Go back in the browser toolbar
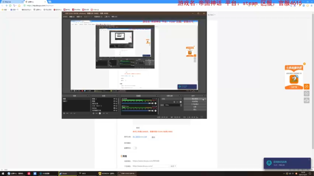This screenshot has height=176, width=314. 2,5
